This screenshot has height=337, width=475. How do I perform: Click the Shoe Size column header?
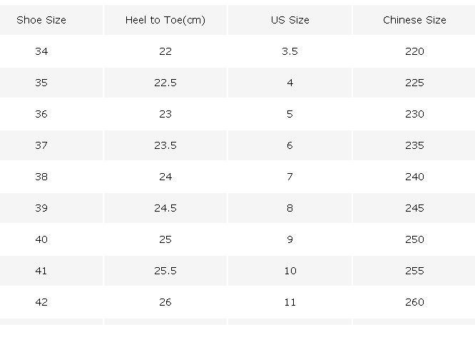coord(41,20)
